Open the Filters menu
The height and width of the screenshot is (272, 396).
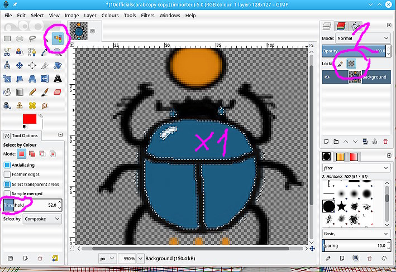click(147, 16)
